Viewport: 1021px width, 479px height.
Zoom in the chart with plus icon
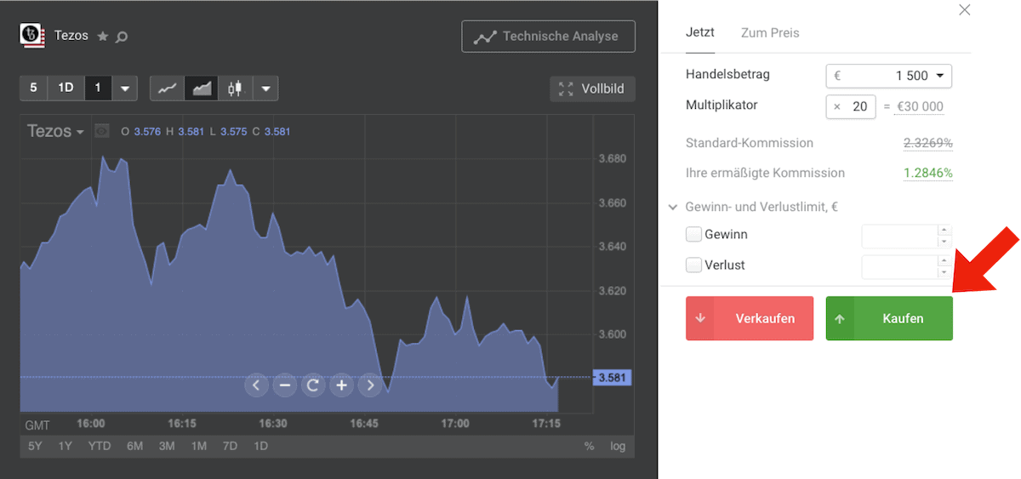pos(341,385)
